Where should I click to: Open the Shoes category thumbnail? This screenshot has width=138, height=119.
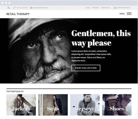tap(117, 105)
